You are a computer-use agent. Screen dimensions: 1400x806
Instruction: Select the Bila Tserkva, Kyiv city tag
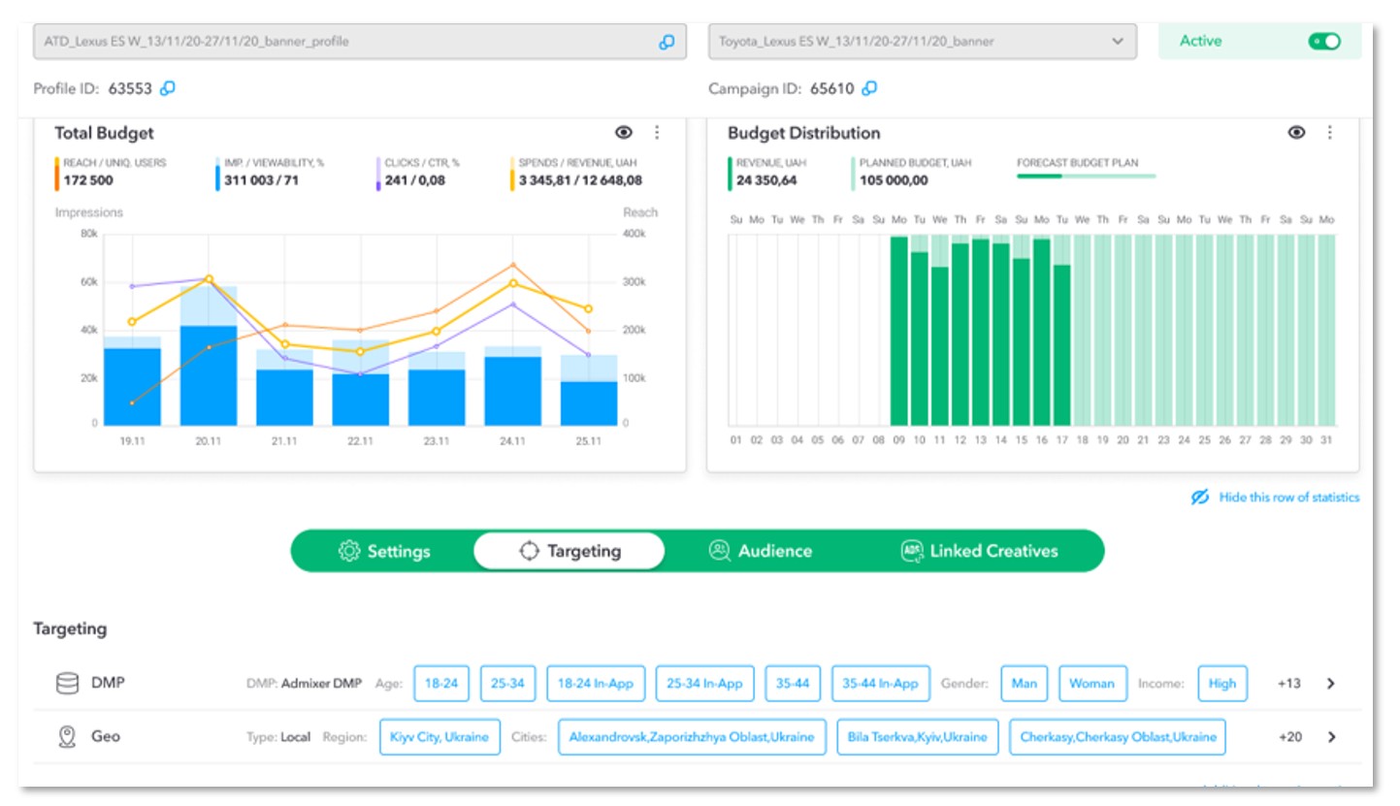coord(917,737)
